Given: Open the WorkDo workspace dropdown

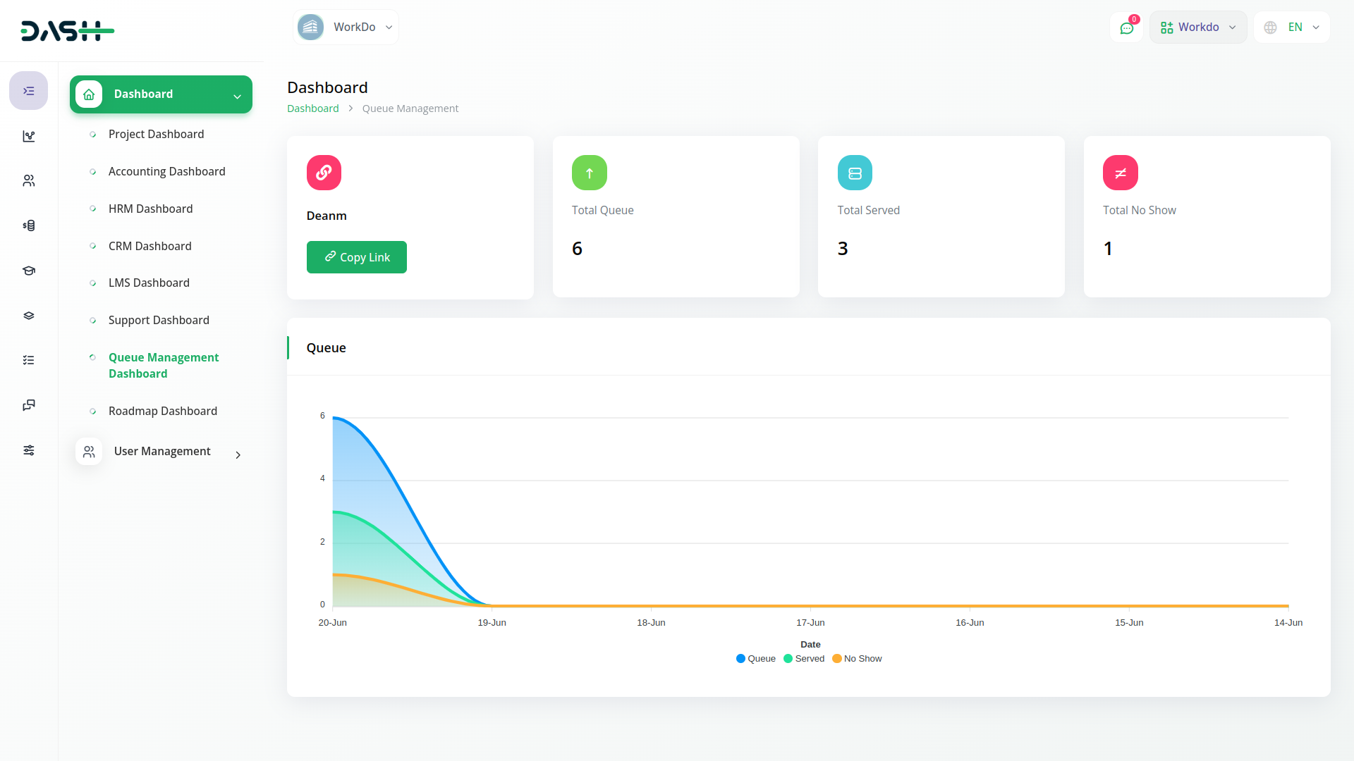Looking at the screenshot, I should click(x=346, y=27).
